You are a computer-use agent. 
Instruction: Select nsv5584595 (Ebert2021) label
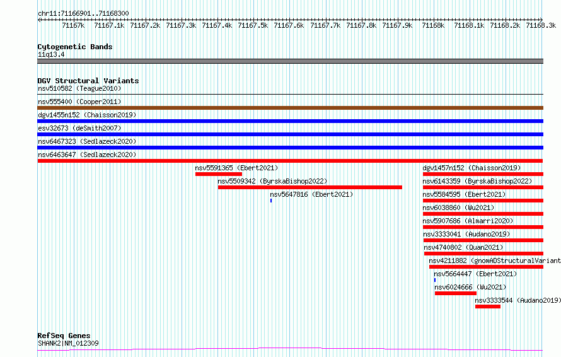click(x=464, y=194)
